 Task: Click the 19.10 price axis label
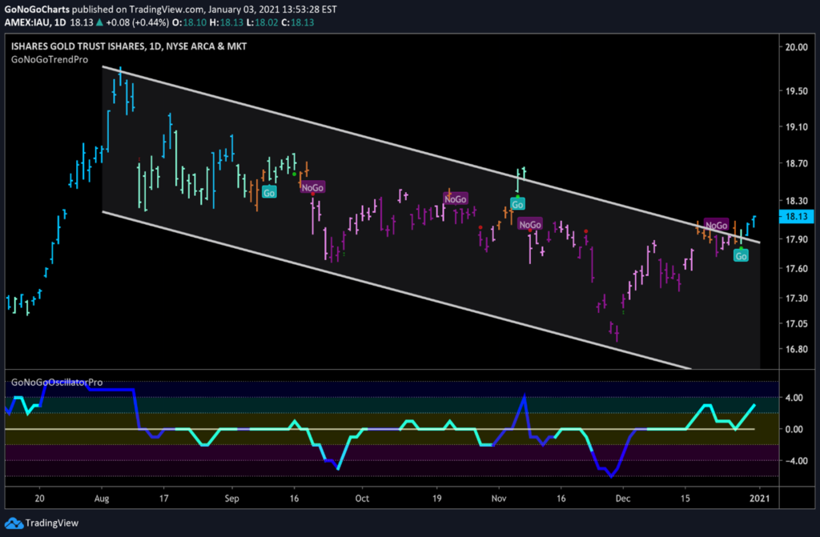tap(796, 127)
